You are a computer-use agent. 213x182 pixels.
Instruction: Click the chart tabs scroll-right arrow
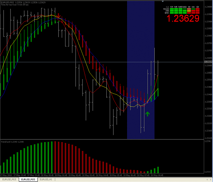tap(211, 180)
